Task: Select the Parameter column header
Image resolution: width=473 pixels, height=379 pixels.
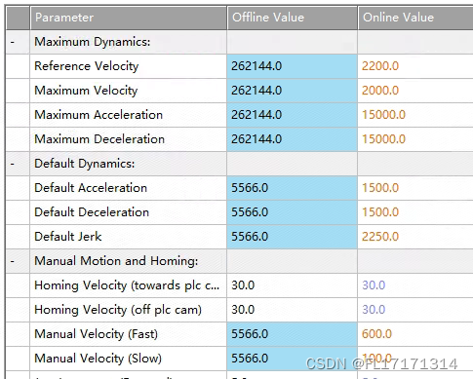Action: point(129,18)
